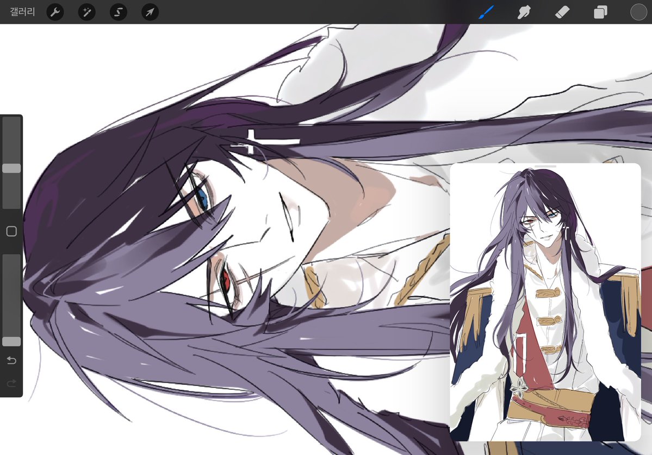Click the brush opacity slider handle
The width and height of the screenshot is (652, 455).
click(11, 341)
